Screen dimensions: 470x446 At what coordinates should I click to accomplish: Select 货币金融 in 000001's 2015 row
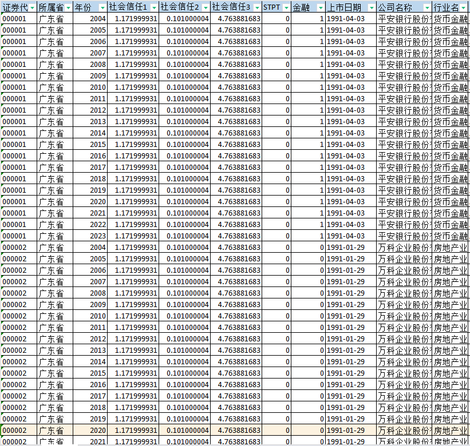pyautogui.click(x=451, y=145)
